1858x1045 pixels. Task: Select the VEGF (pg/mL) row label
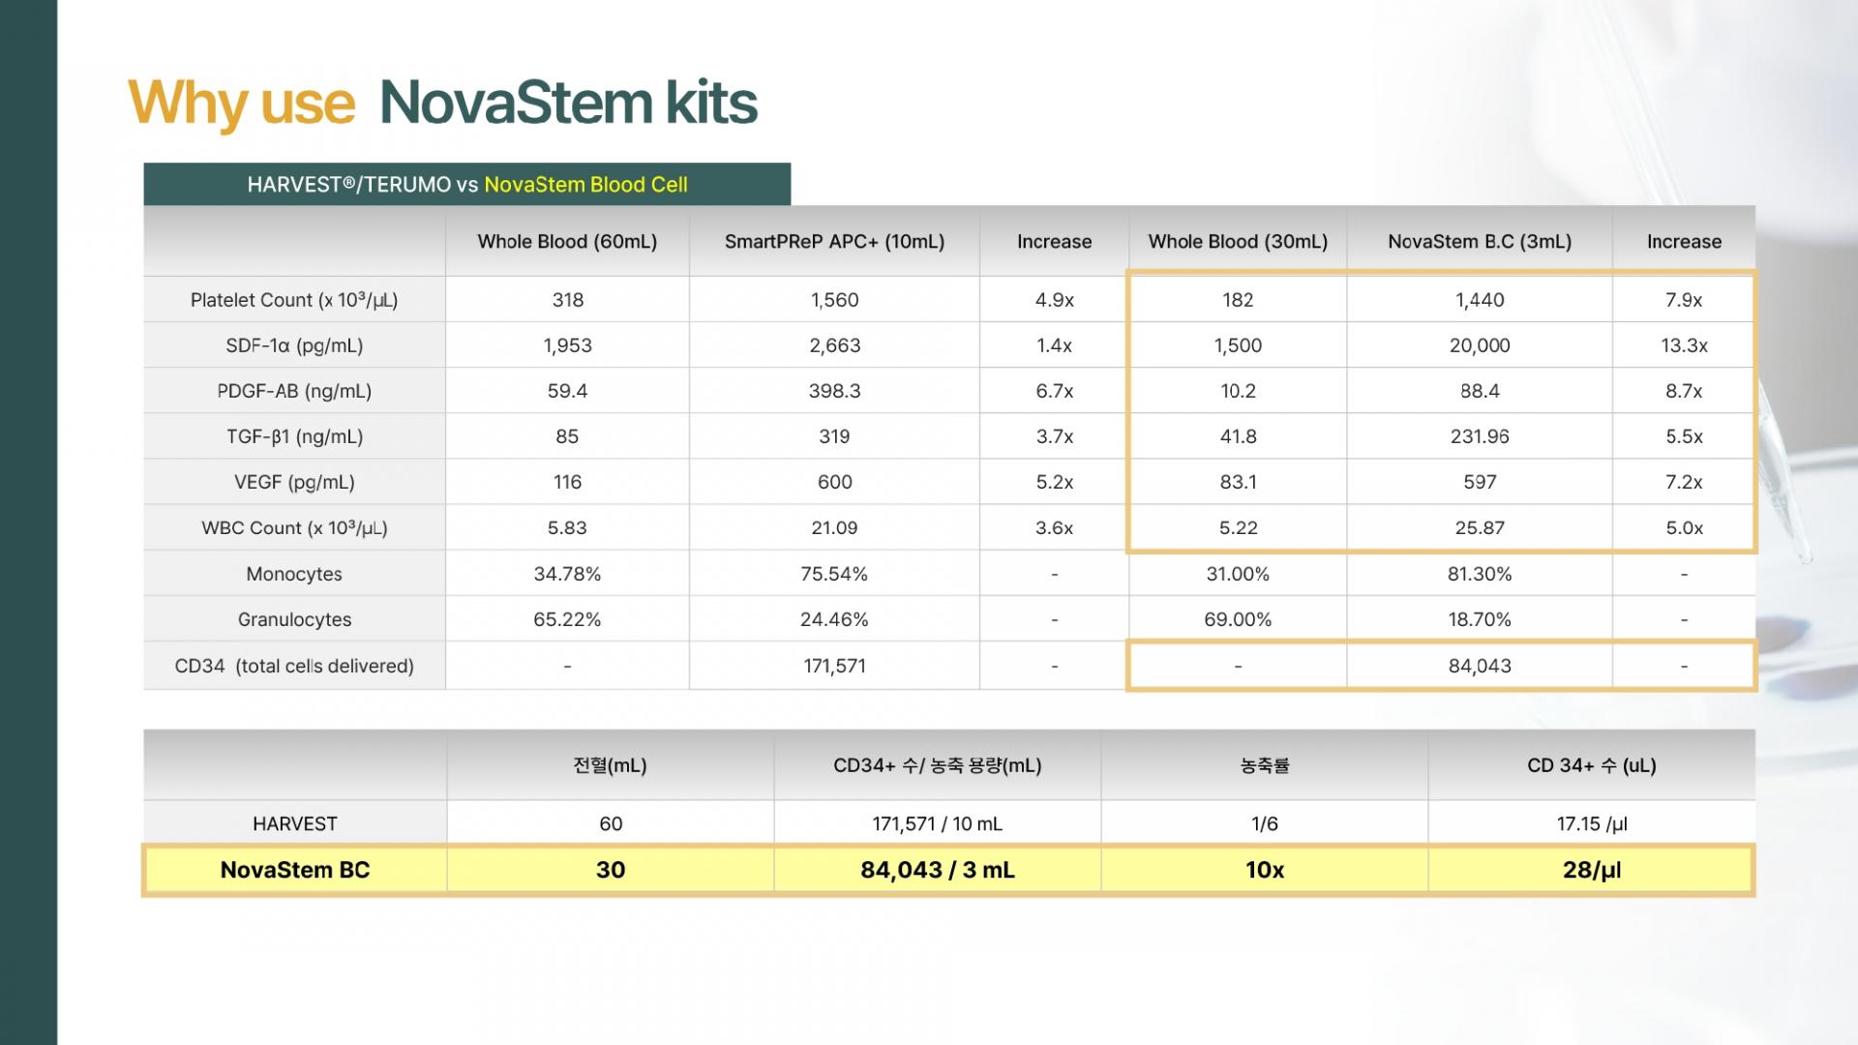294,482
